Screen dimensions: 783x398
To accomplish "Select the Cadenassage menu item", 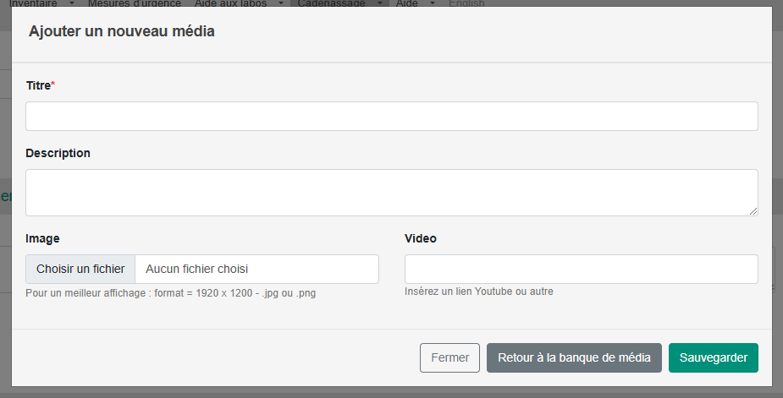I will tap(332, 3).
